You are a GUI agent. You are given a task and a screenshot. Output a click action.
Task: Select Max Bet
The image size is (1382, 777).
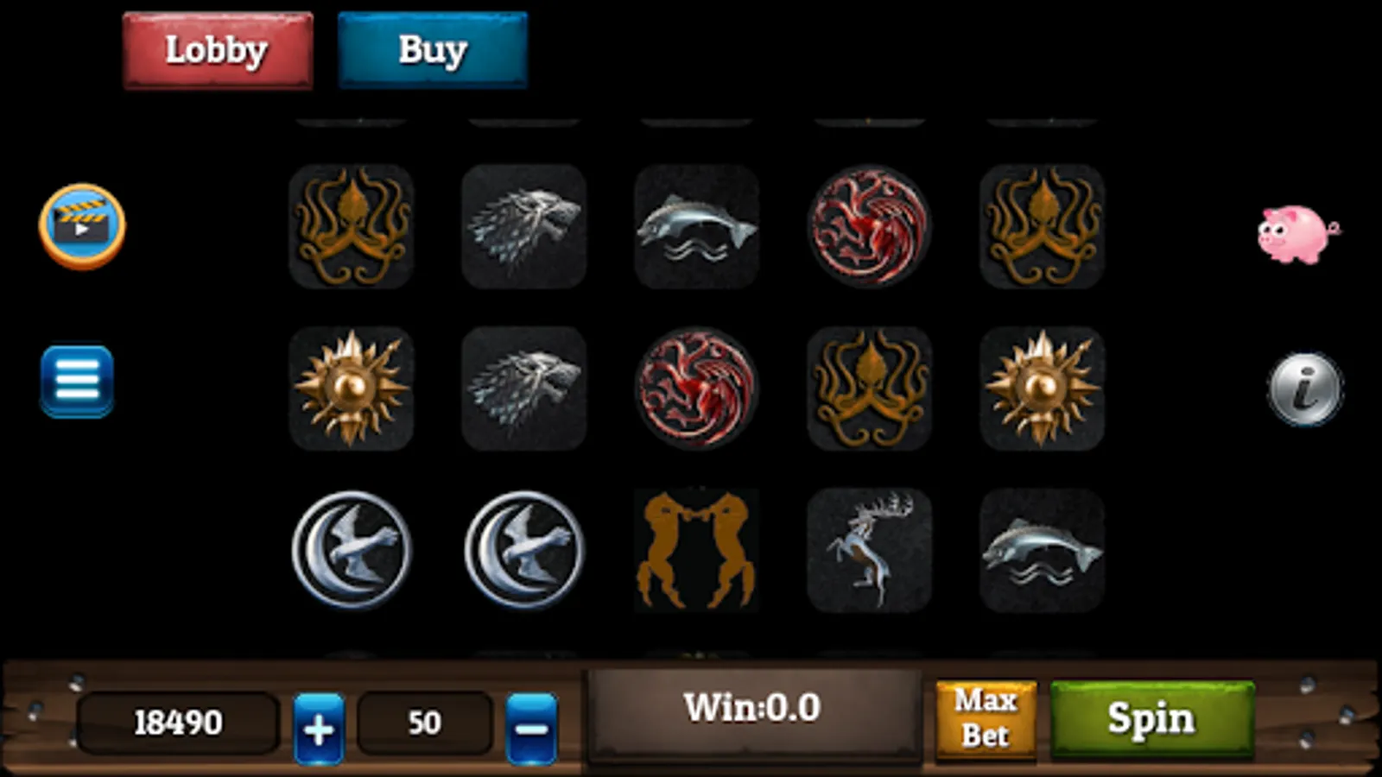click(x=986, y=718)
